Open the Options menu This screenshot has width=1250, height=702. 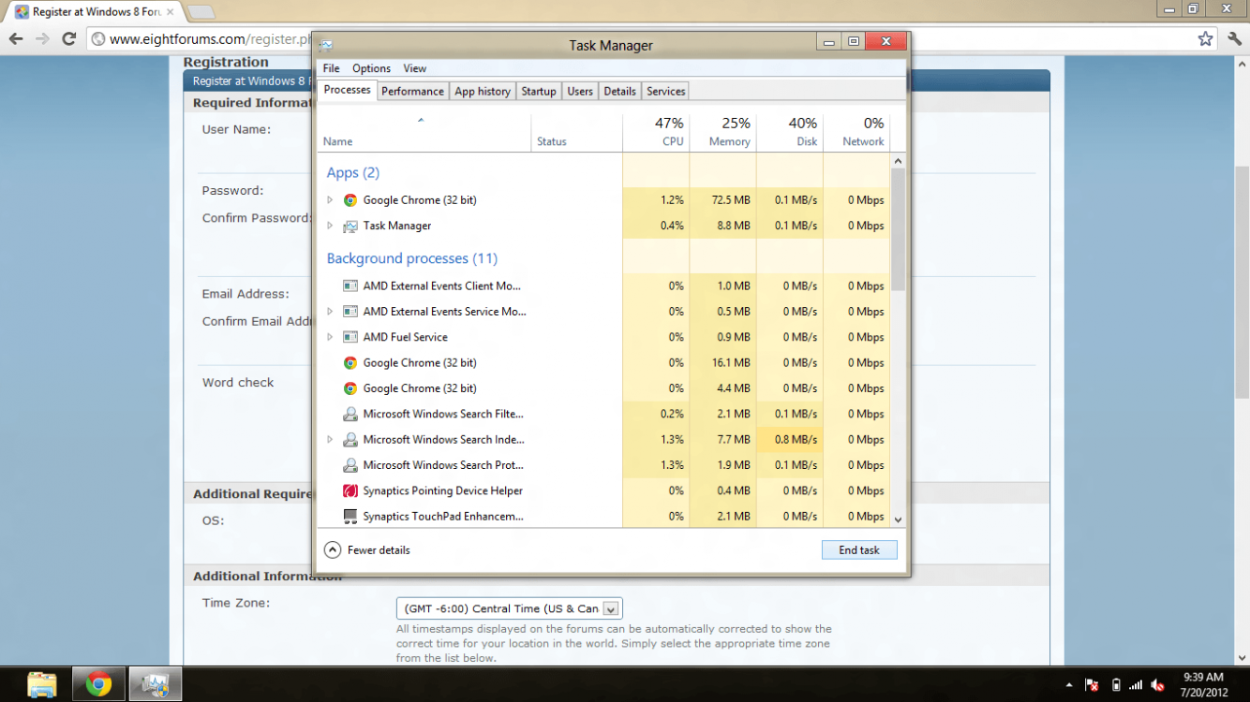[x=372, y=68]
